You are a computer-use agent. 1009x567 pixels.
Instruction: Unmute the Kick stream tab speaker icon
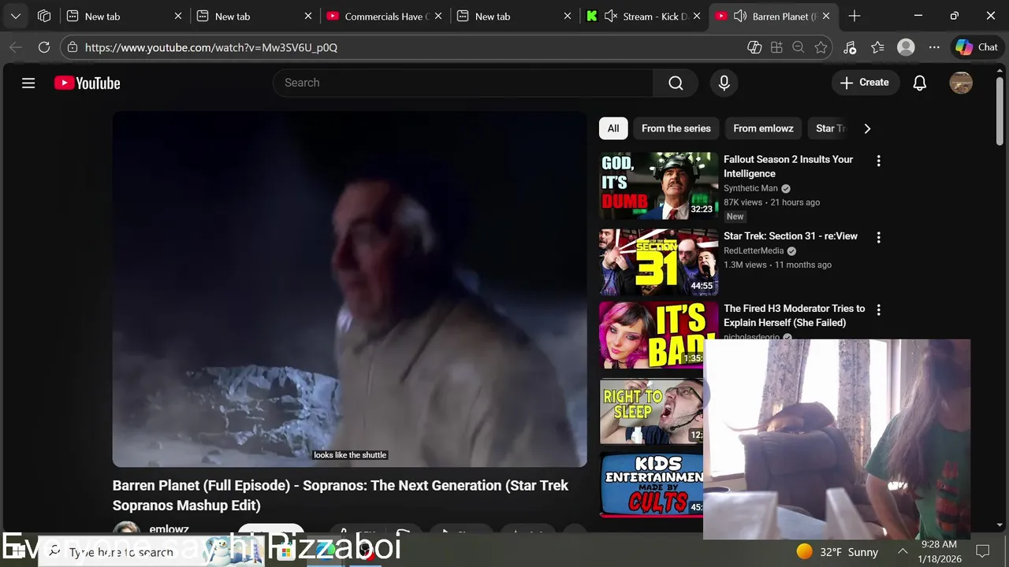pyautogui.click(x=610, y=16)
